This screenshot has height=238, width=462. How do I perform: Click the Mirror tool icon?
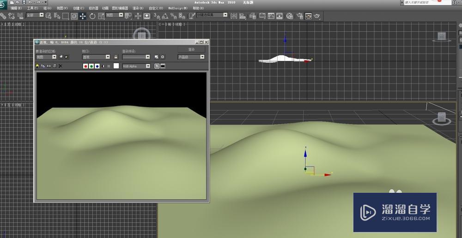click(234, 16)
